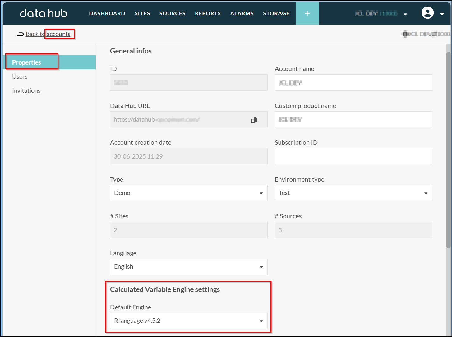Click the plus add button in navbar
This screenshot has height=337, width=452.
click(x=307, y=13)
